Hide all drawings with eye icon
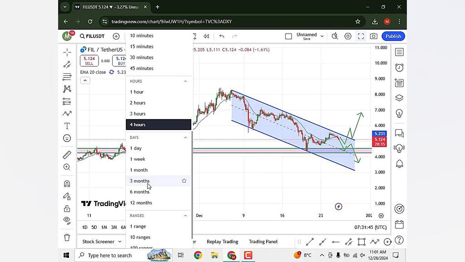 click(x=67, y=221)
